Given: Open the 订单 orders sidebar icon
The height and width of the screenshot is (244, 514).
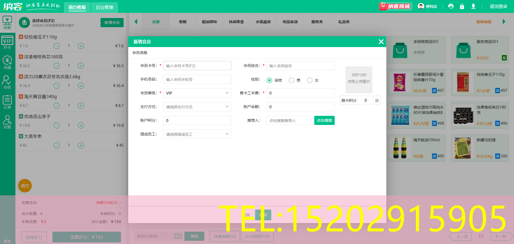Looking at the screenshot, I should click(x=7, y=102).
